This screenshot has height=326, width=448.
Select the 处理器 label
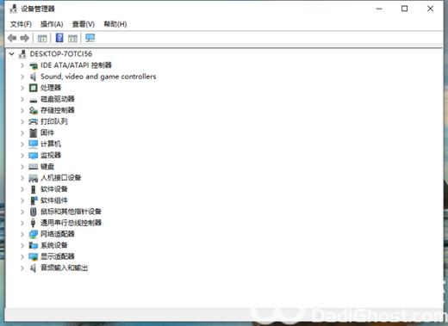coord(51,88)
